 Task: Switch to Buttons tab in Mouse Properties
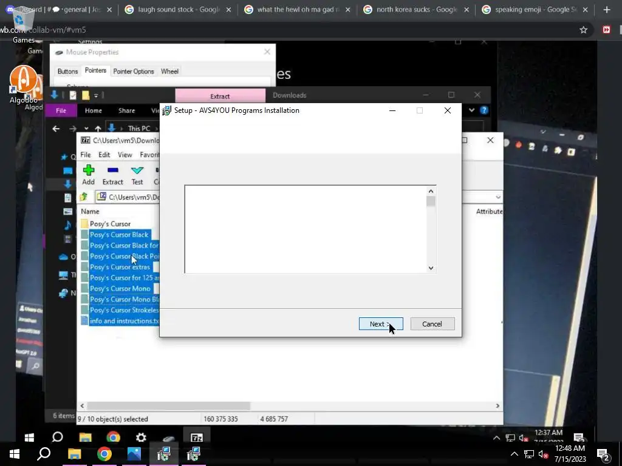tap(67, 72)
